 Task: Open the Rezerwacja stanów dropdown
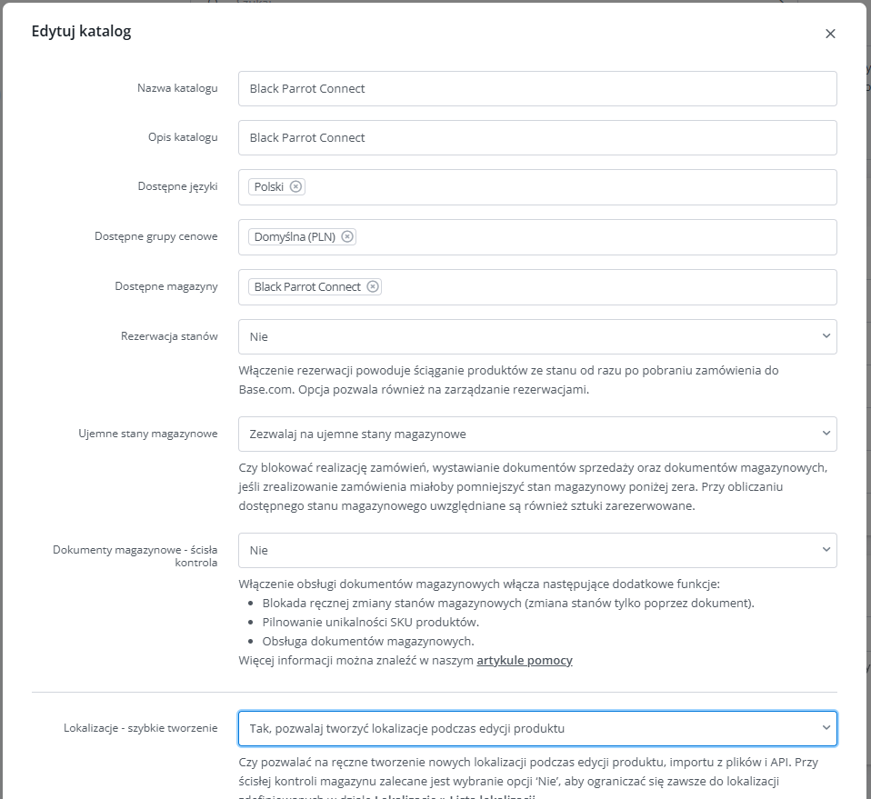(537, 336)
